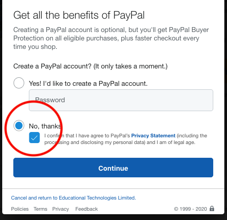The height and width of the screenshot is (220, 227).
Task: Open the Feedback footer link
Action: 87,209
